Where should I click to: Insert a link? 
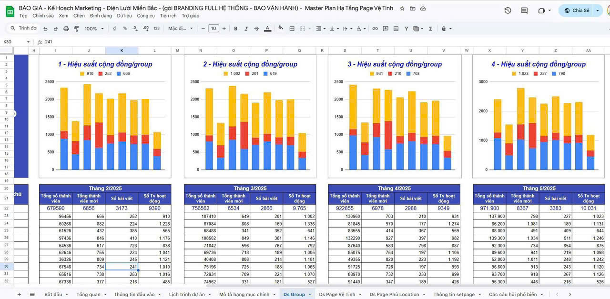click(x=375, y=29)
